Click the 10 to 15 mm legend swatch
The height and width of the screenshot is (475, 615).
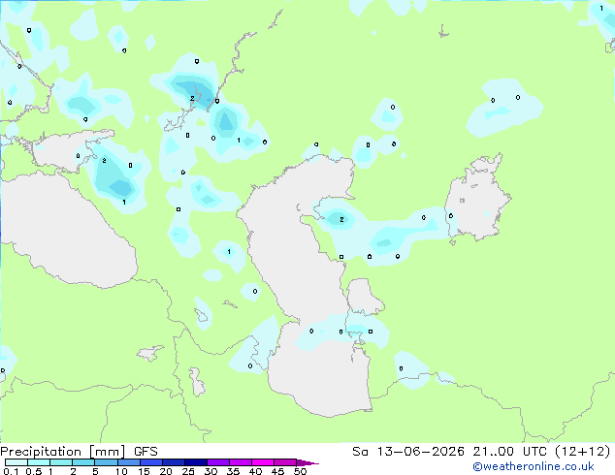(128, 462)
